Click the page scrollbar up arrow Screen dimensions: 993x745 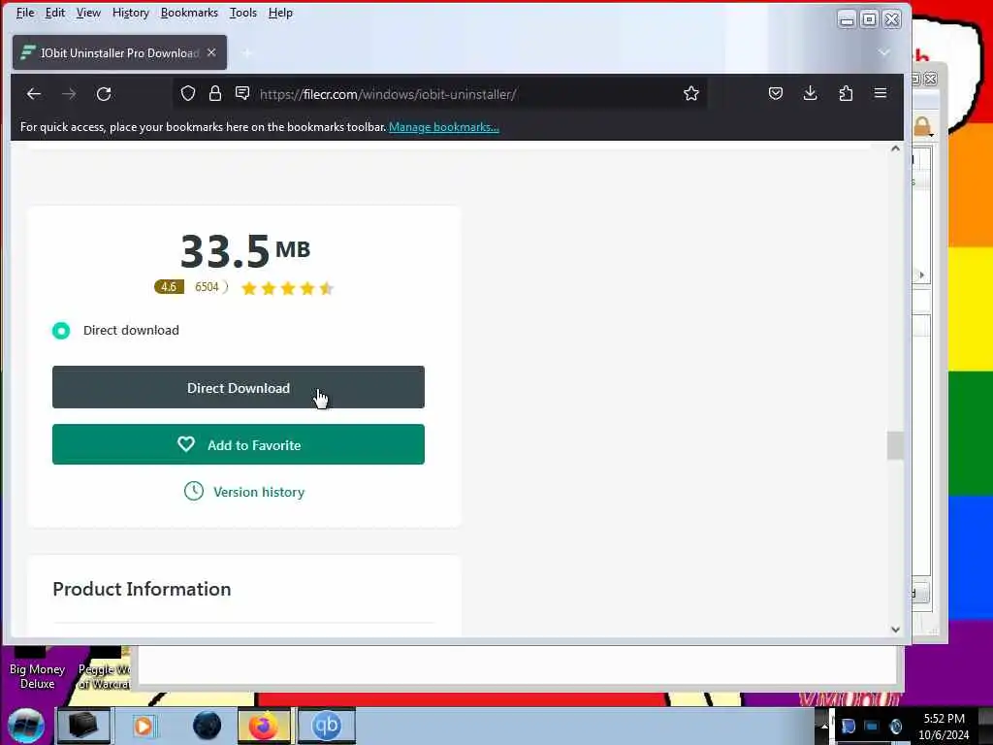[x=895, y=148]
